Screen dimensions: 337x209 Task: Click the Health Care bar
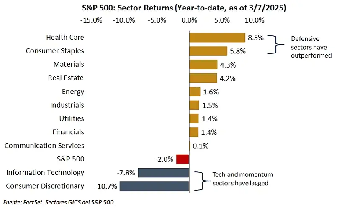coord(217,38)
